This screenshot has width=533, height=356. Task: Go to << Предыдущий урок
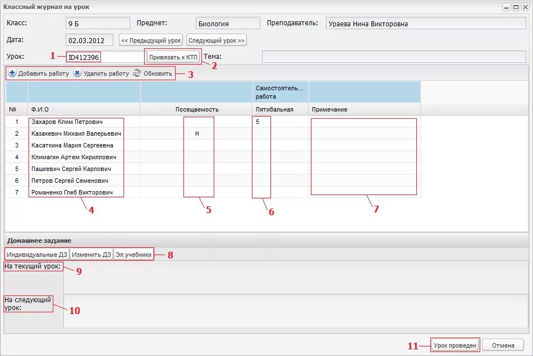pos(151,40)
